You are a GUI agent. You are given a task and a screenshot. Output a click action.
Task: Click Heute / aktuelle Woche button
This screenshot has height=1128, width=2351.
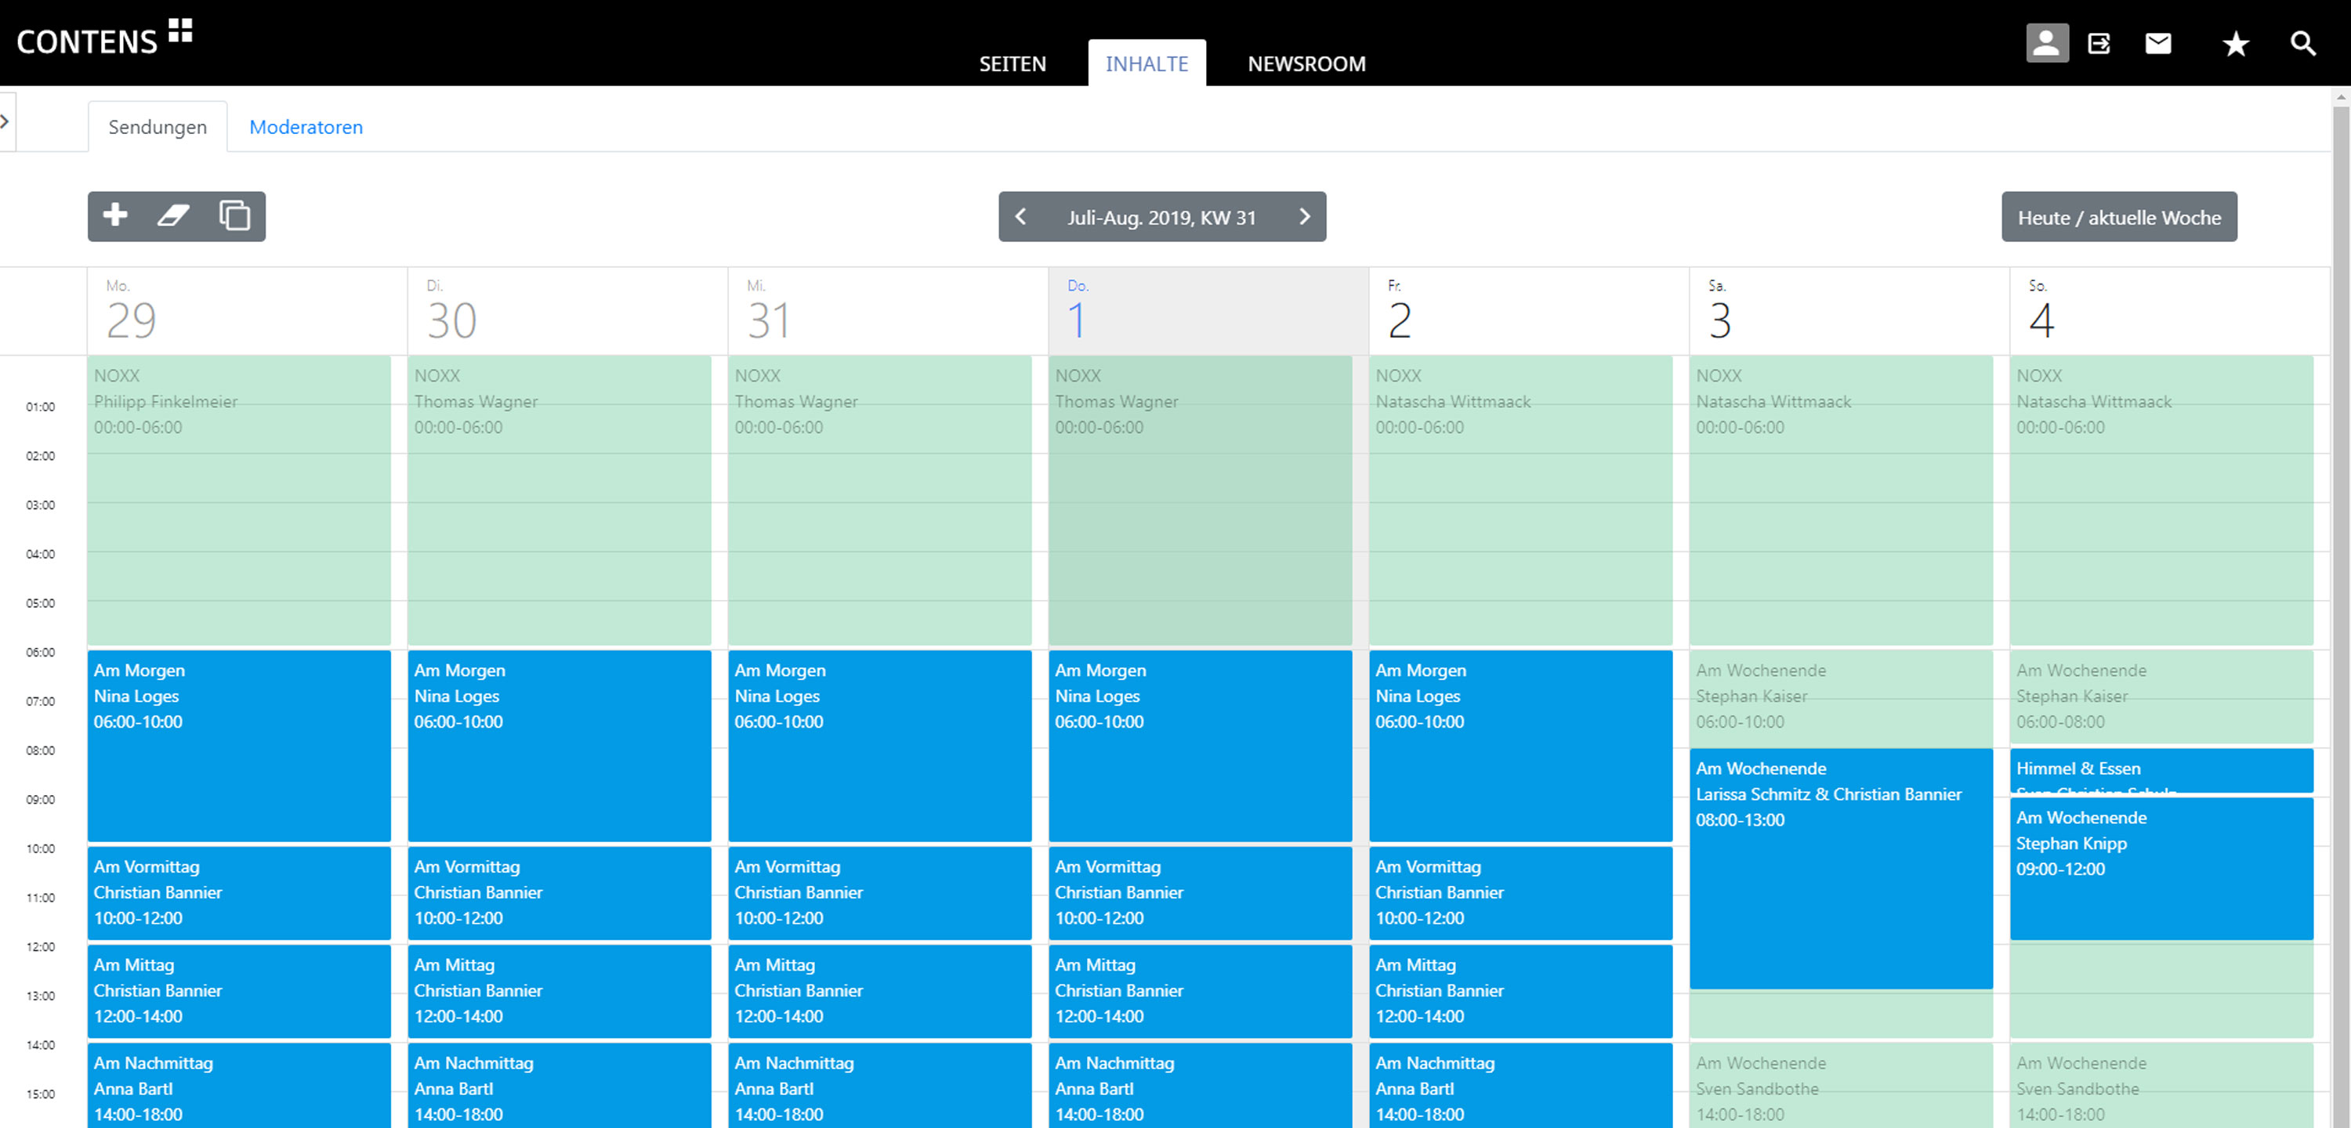2118,217
